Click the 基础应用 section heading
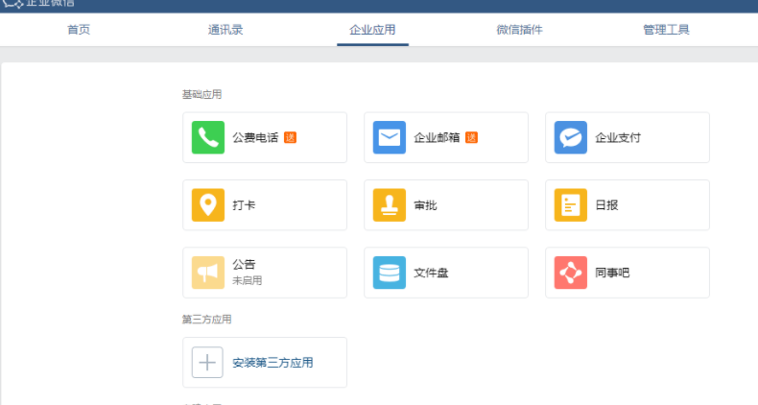This screenshot has height=405, width=758. pyautogui.click(x=201, y=94)
